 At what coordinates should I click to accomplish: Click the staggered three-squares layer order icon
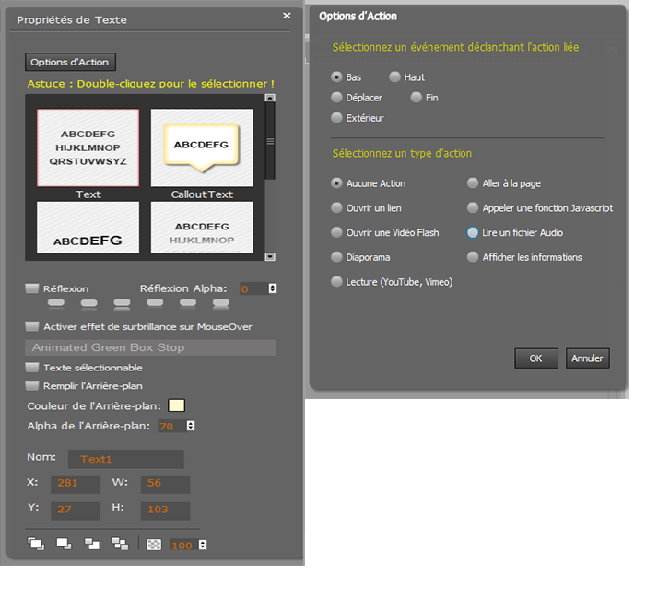coord(120,544)
